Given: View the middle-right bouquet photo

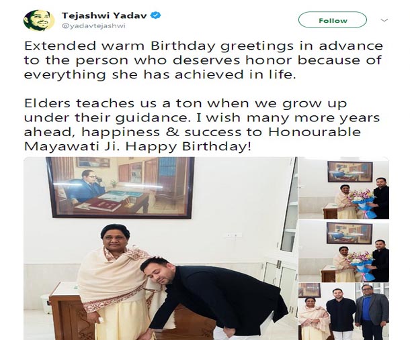Looking at the screenshot, I should pyautogui.click(x=344, y=251).
